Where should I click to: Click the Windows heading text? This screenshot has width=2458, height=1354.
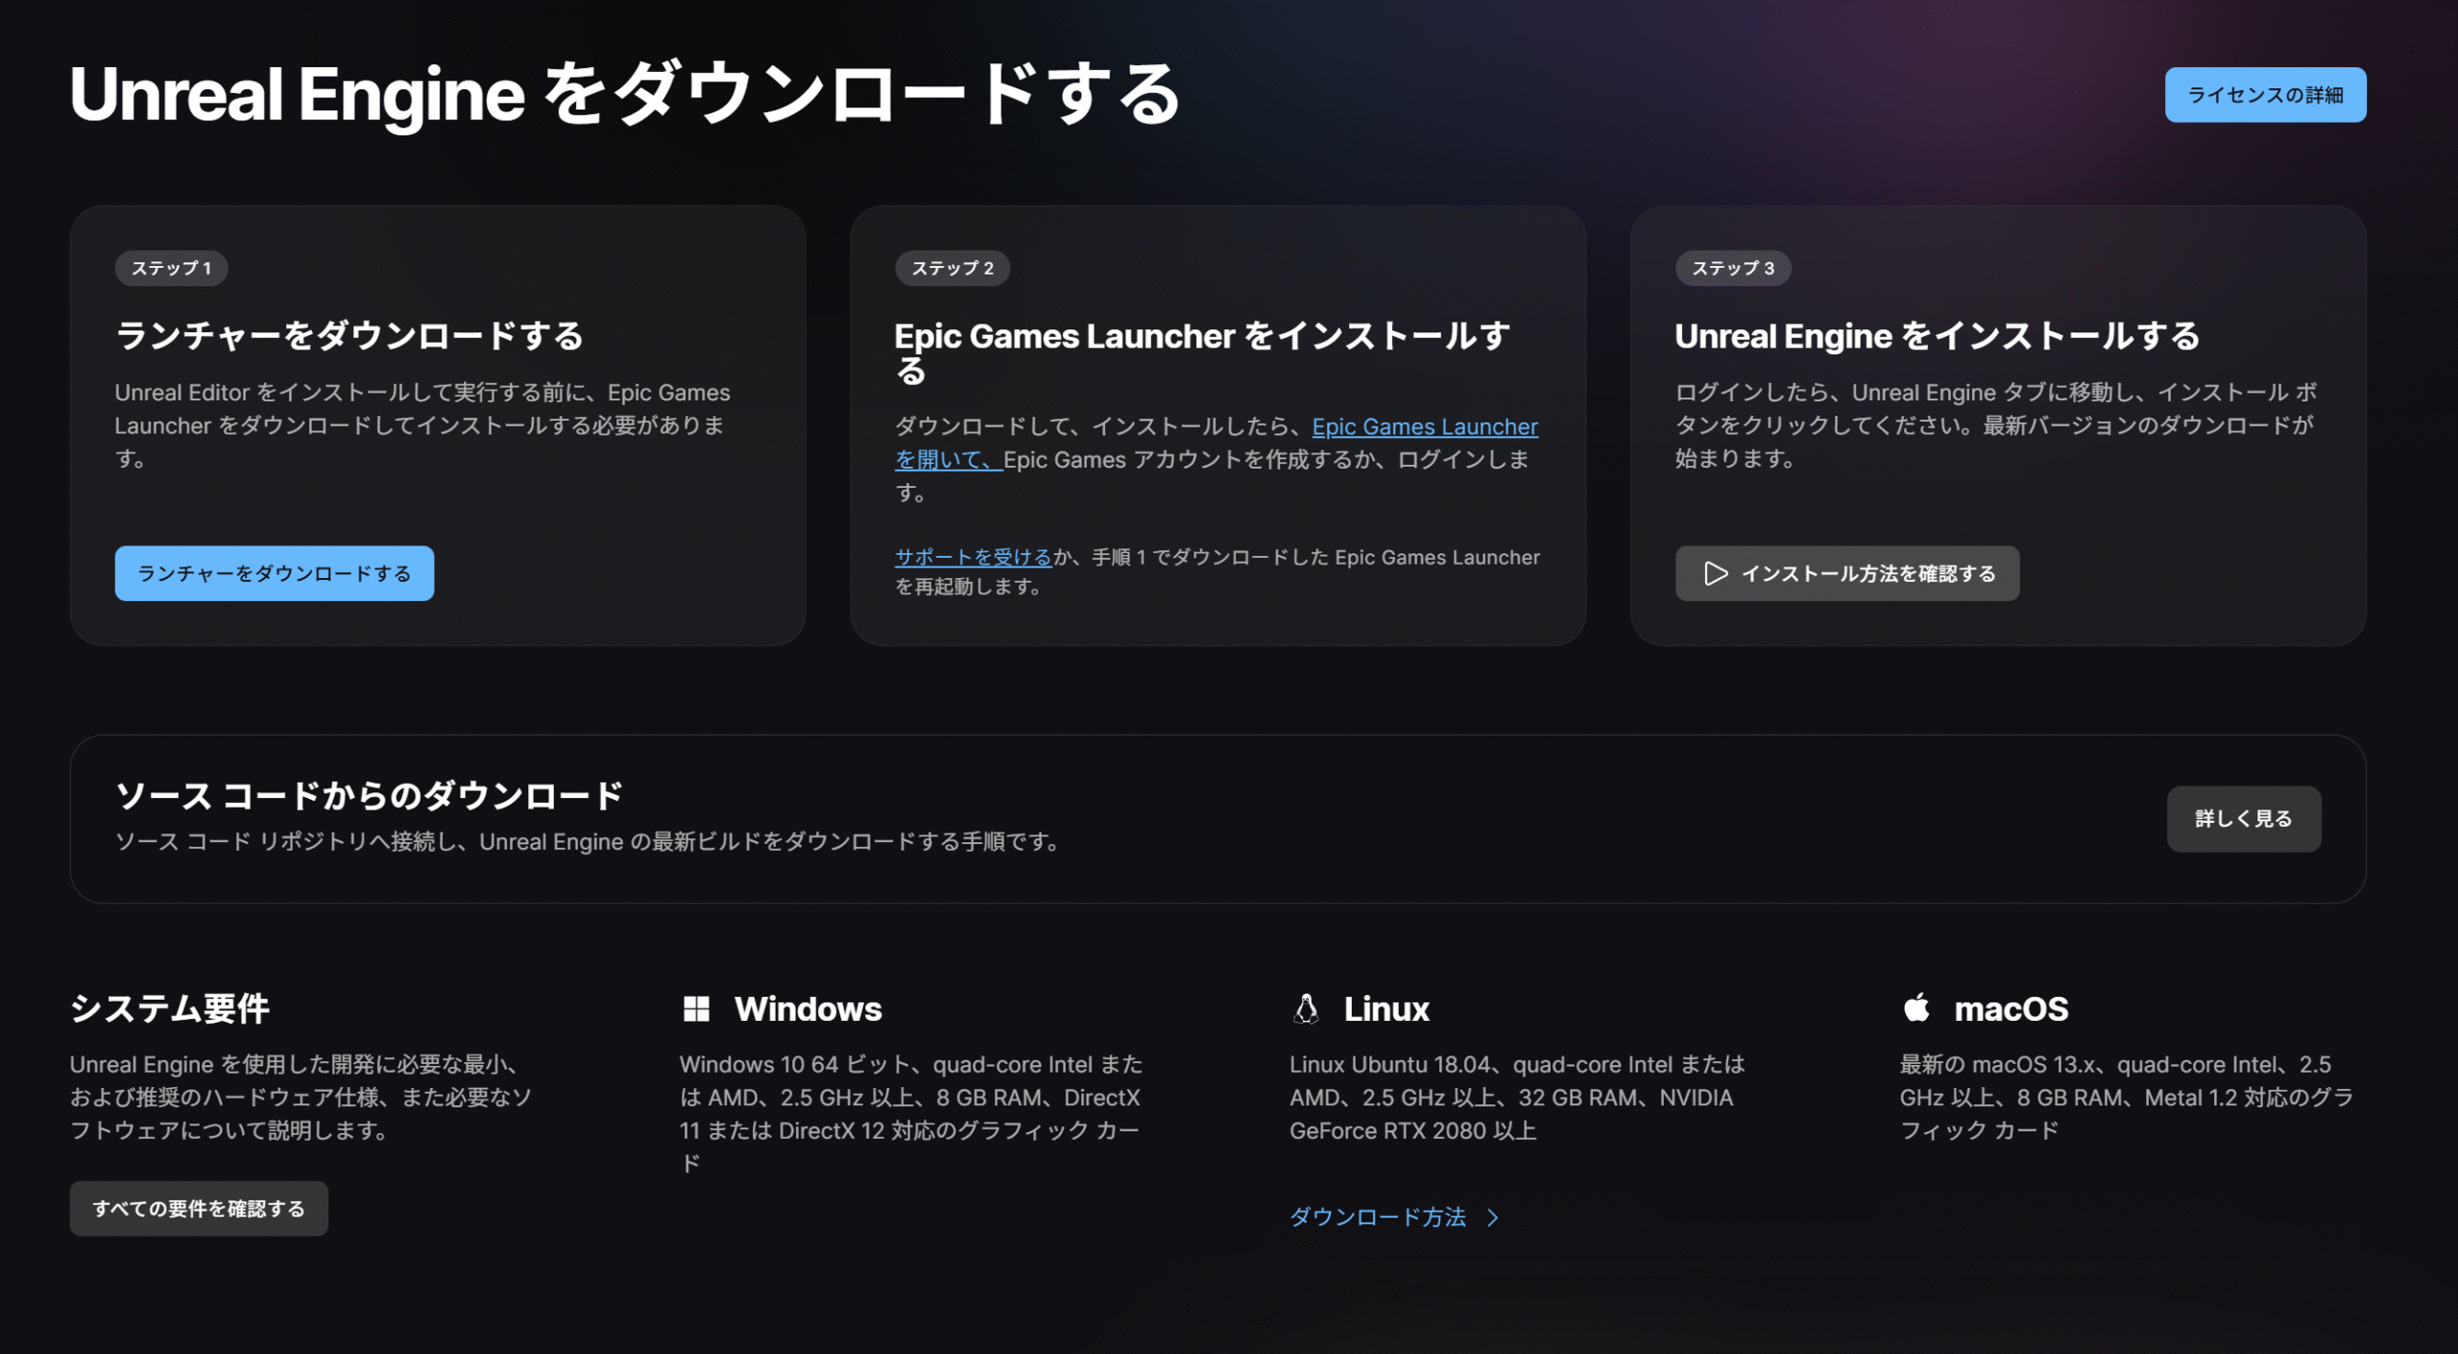(807, 1008)
